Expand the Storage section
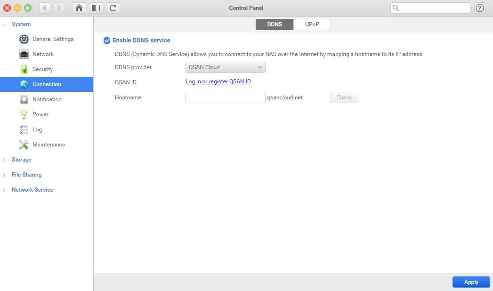 pyautogui.click(x=4, y=160)
